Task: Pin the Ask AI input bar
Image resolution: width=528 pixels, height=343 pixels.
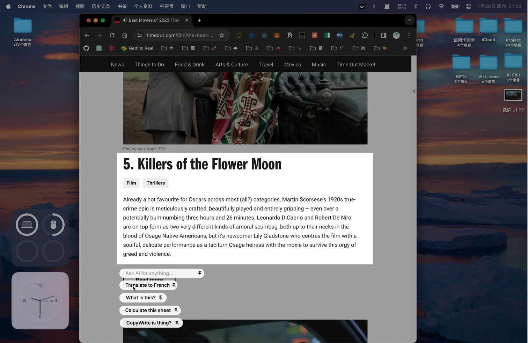Action: click(200, 273)
